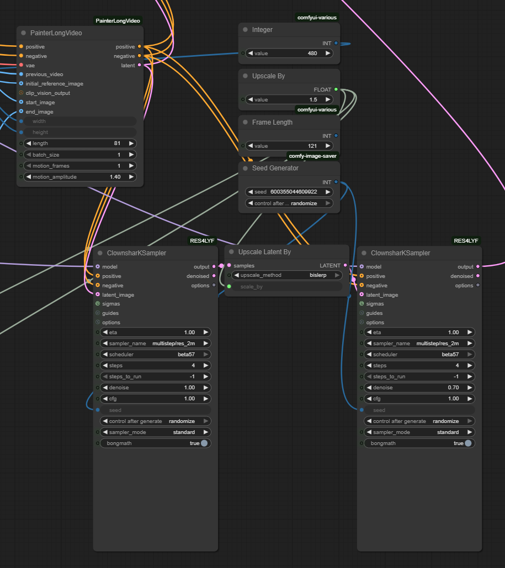The height and width of the screenshot is (568, 505).
Task: Collapse the Frame Length node title dot
Action: [x=246, y=122]
